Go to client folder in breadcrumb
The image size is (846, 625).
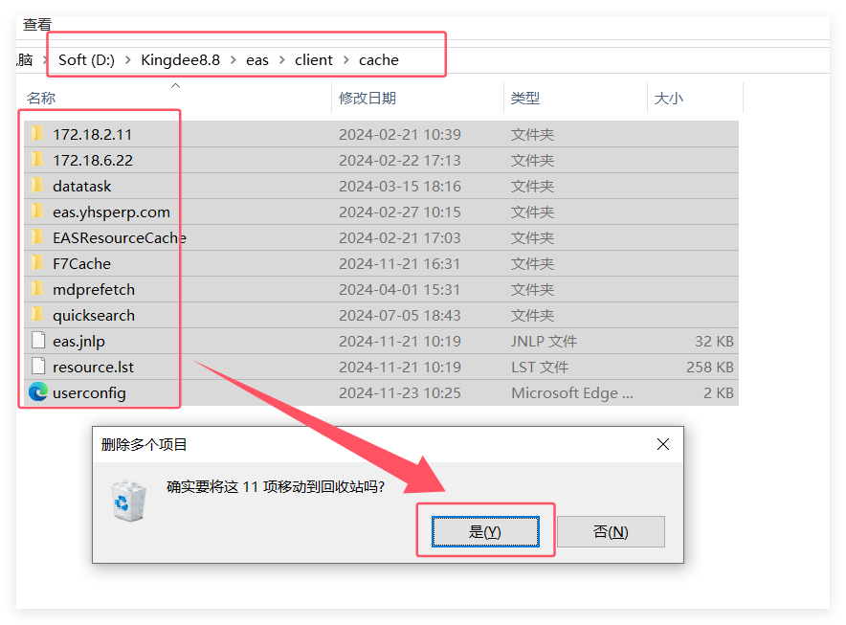[x=314, y=60]
